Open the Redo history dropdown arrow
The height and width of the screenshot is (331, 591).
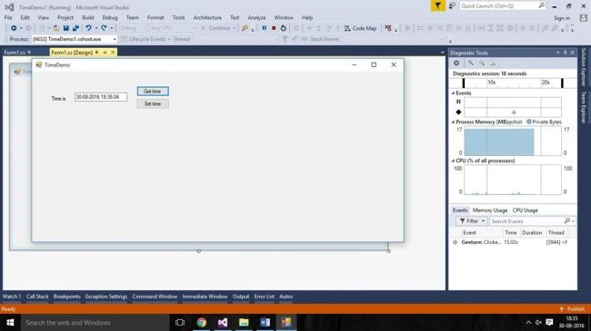point(111,28)
